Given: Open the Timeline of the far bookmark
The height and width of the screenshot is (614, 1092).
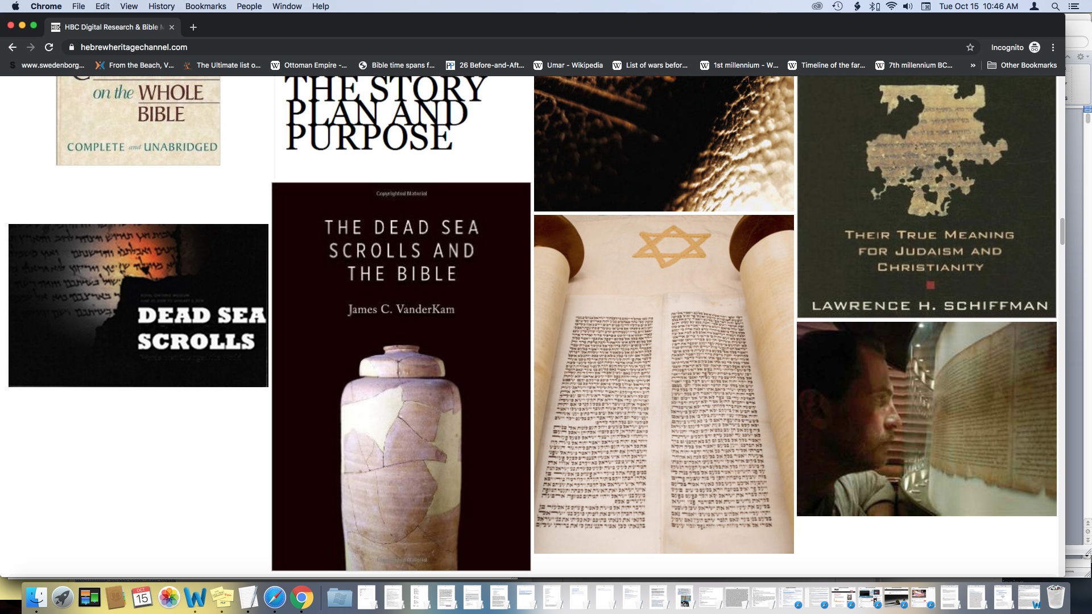Looking at the screenshot, I should click(x=826, y=65).
